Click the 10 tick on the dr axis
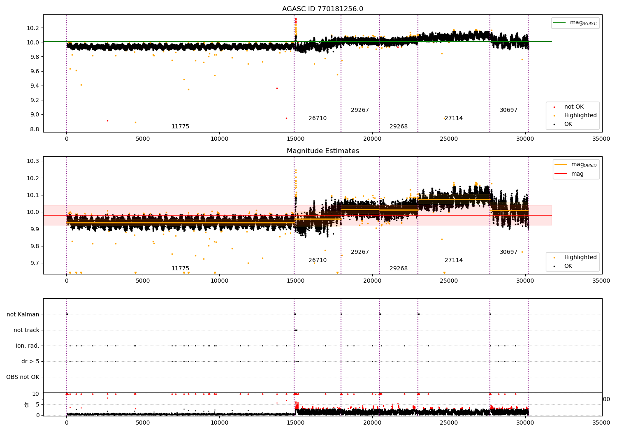The image size is (617, 432). (x=36, y=394)
